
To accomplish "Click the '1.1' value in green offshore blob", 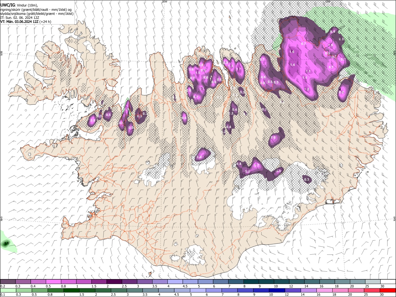I will click(x=6, y=244).
